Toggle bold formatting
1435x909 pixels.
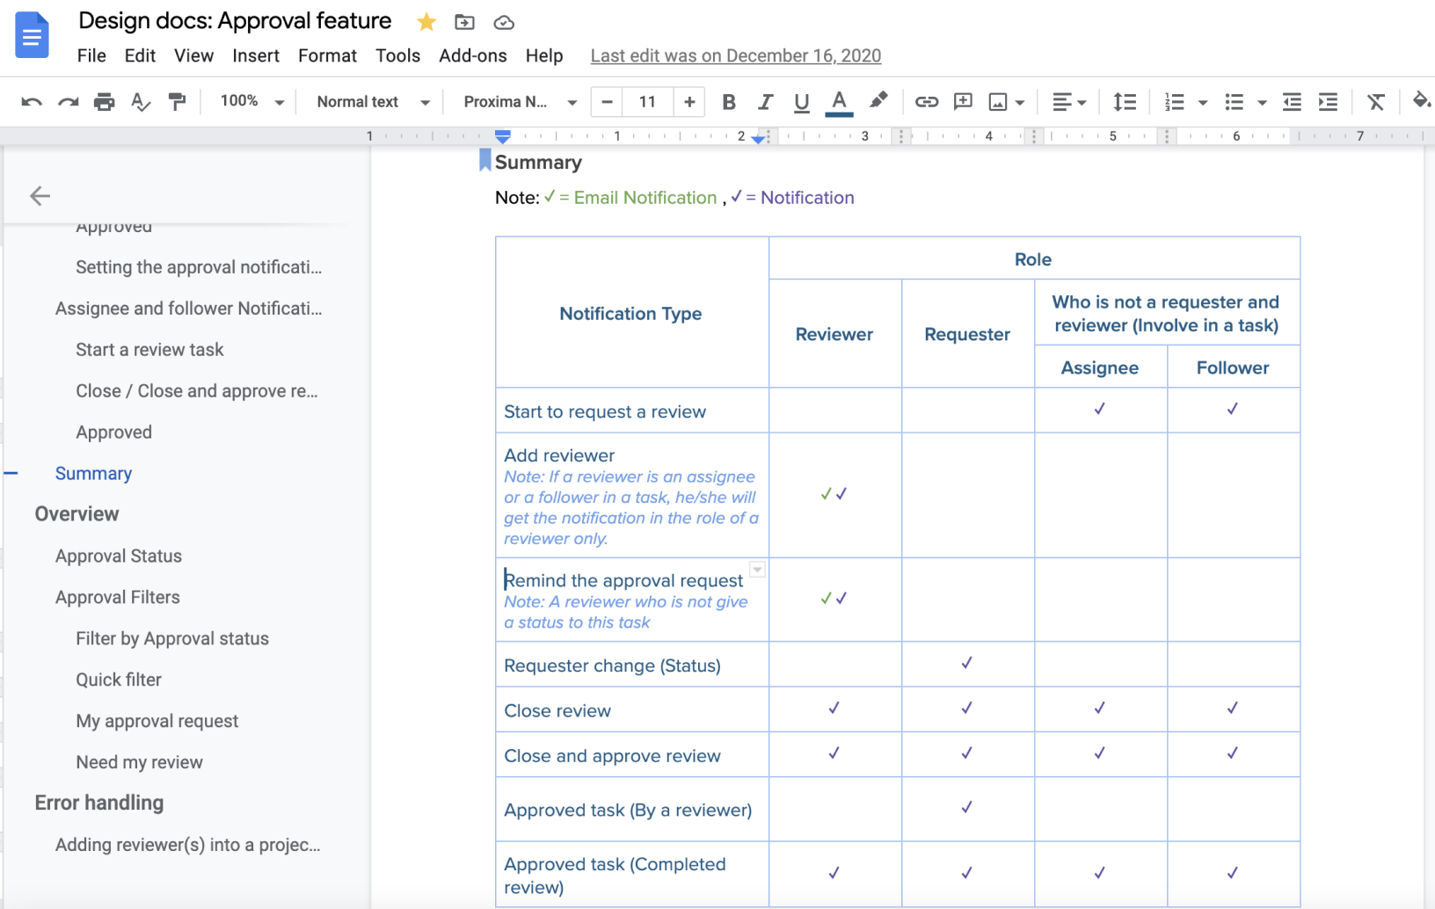[x=729, y=102]
